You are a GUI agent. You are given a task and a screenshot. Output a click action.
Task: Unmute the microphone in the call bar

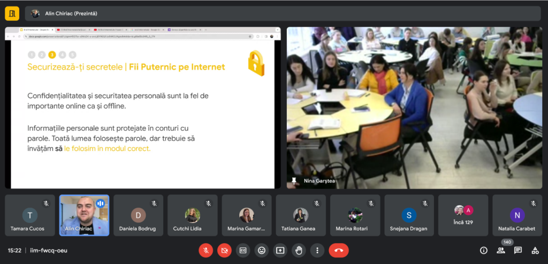pyautogui.click(x=205, y=250)
